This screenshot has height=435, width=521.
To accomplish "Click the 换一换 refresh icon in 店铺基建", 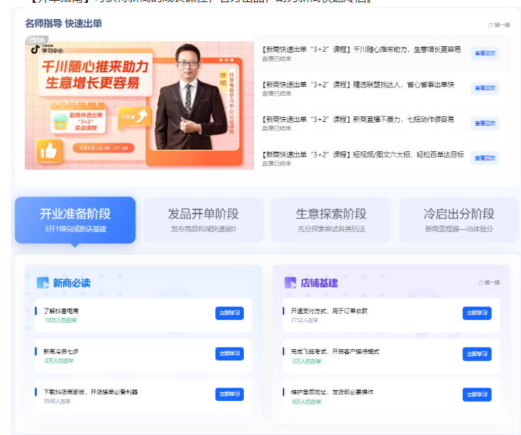I will click(481, 282).
